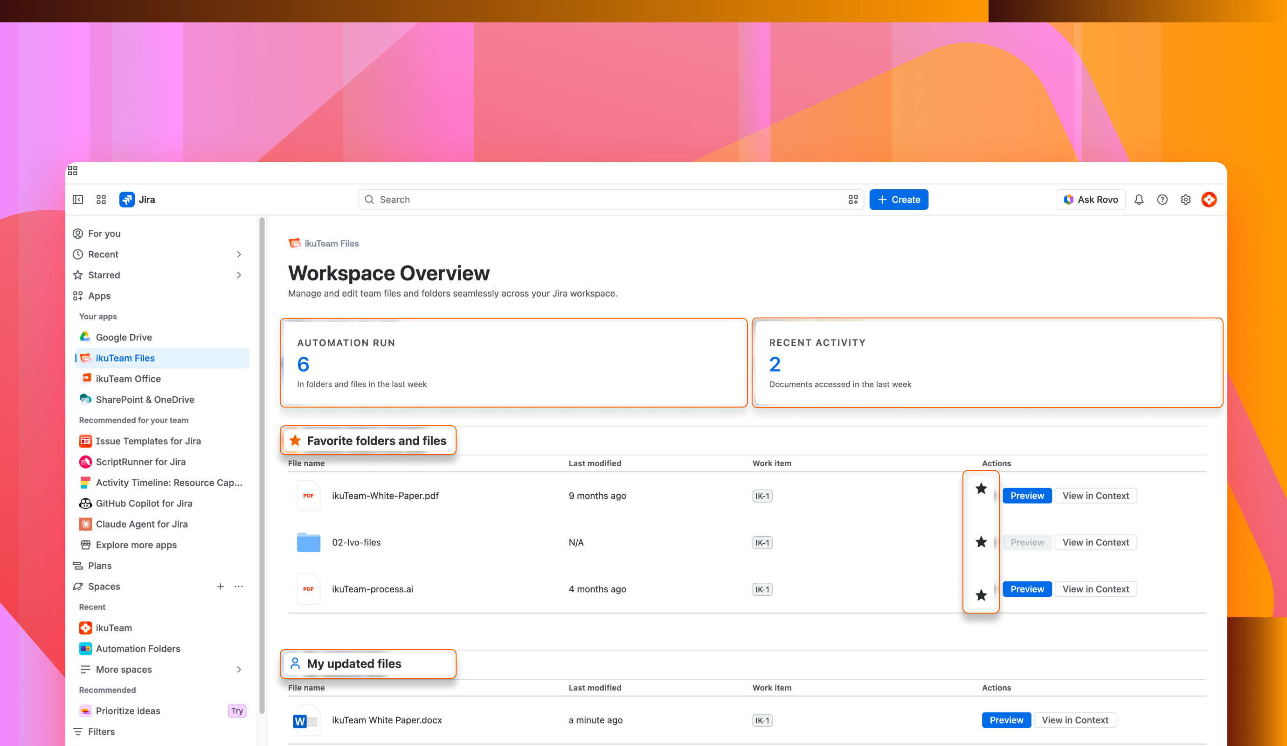Expand More spaces chevron
Image resolution: width=1287 pixels, height=746 pixels.
pyautogui.click(x=239, y=670)
